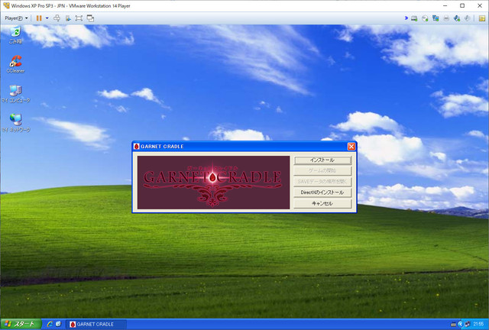Expand hidden system tray icons arrow
Viewport: 489px width, 330px height.
460,325
